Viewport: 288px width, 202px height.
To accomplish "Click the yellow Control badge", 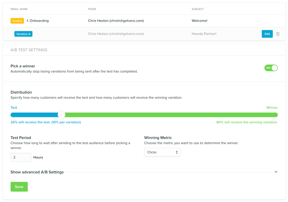I will pos(17,21).
